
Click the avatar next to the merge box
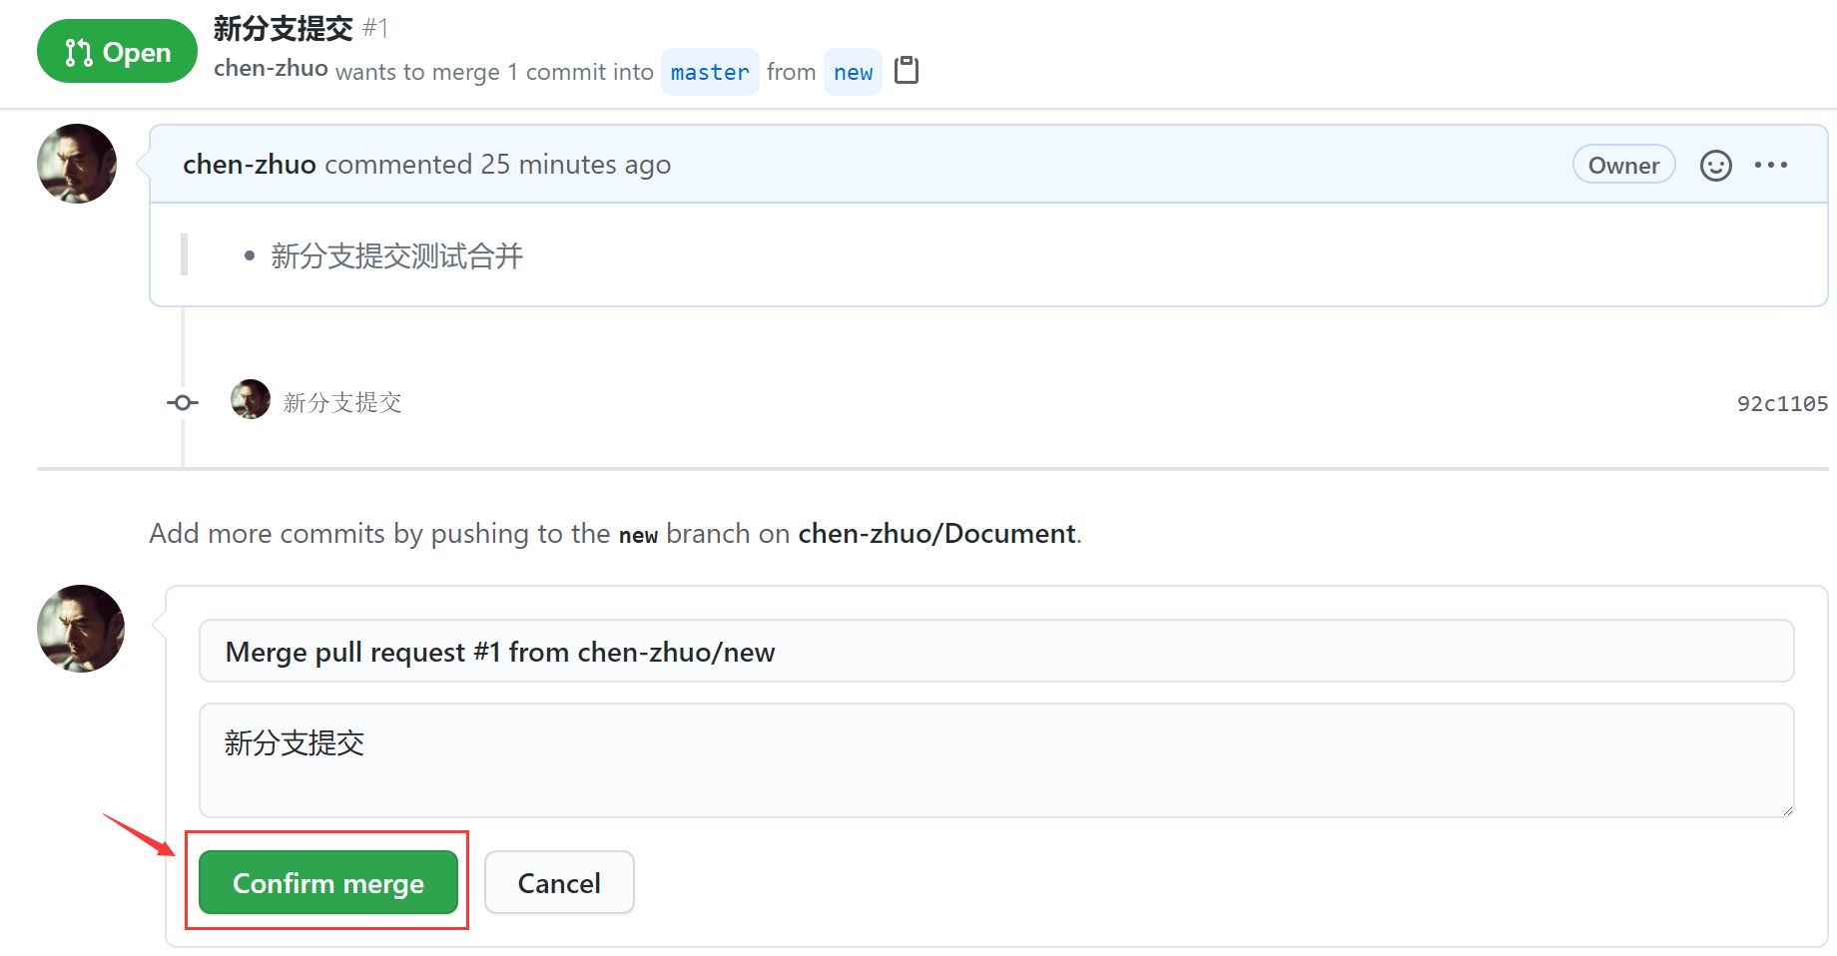[81, 629]
